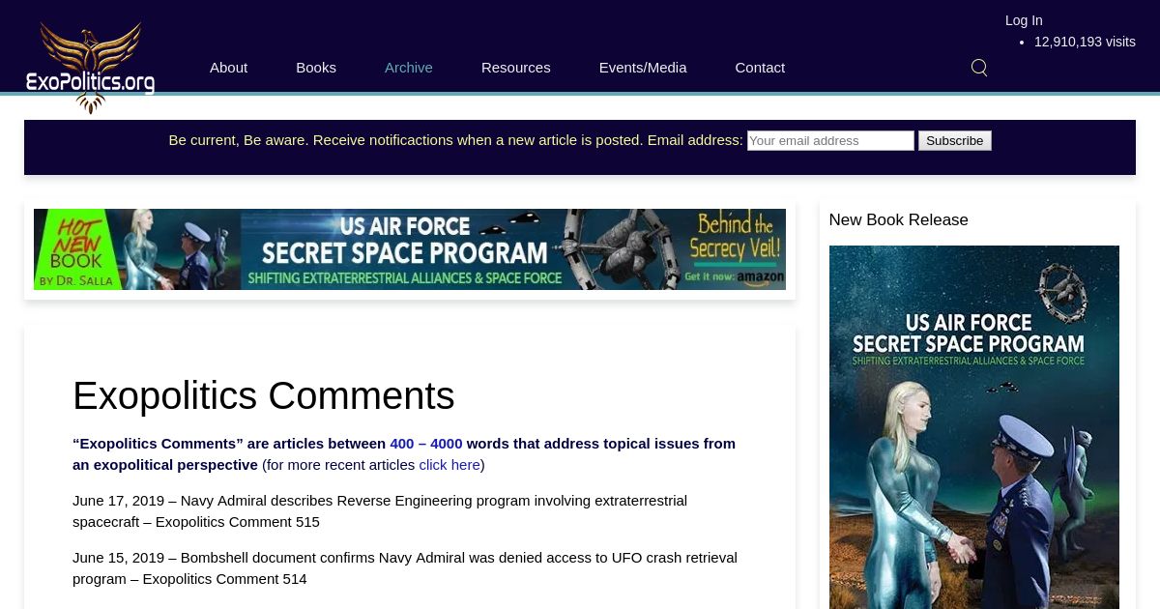
Task: Open the Books menu item
Action: (316, 68)
